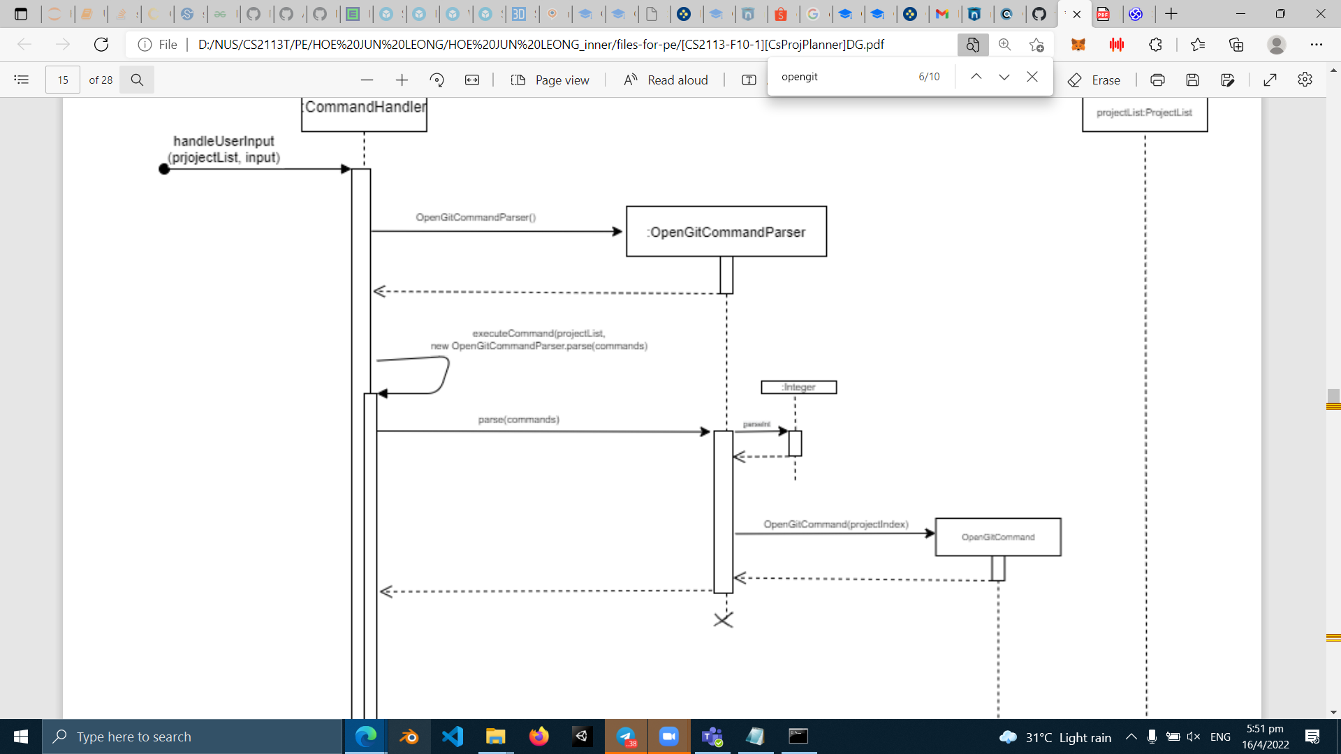Save the PDF with the disk icon
Viewport: 1341px width, 754px height.
(x=1192, y=80)
